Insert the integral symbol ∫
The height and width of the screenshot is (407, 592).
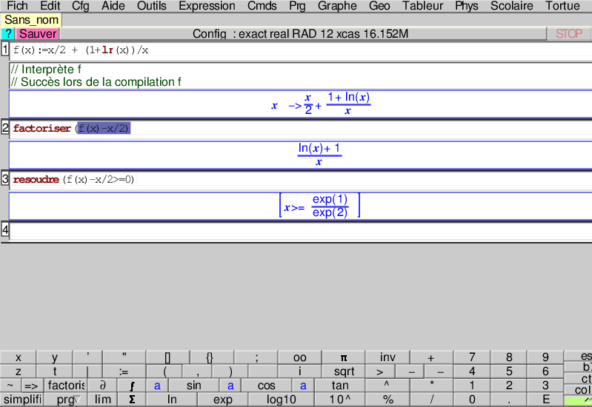(131, 386)
